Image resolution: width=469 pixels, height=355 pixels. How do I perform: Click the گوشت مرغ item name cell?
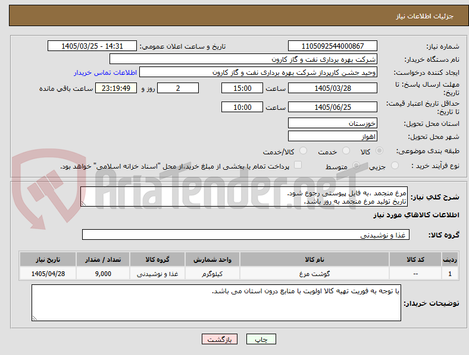click(x=314, y=273)
